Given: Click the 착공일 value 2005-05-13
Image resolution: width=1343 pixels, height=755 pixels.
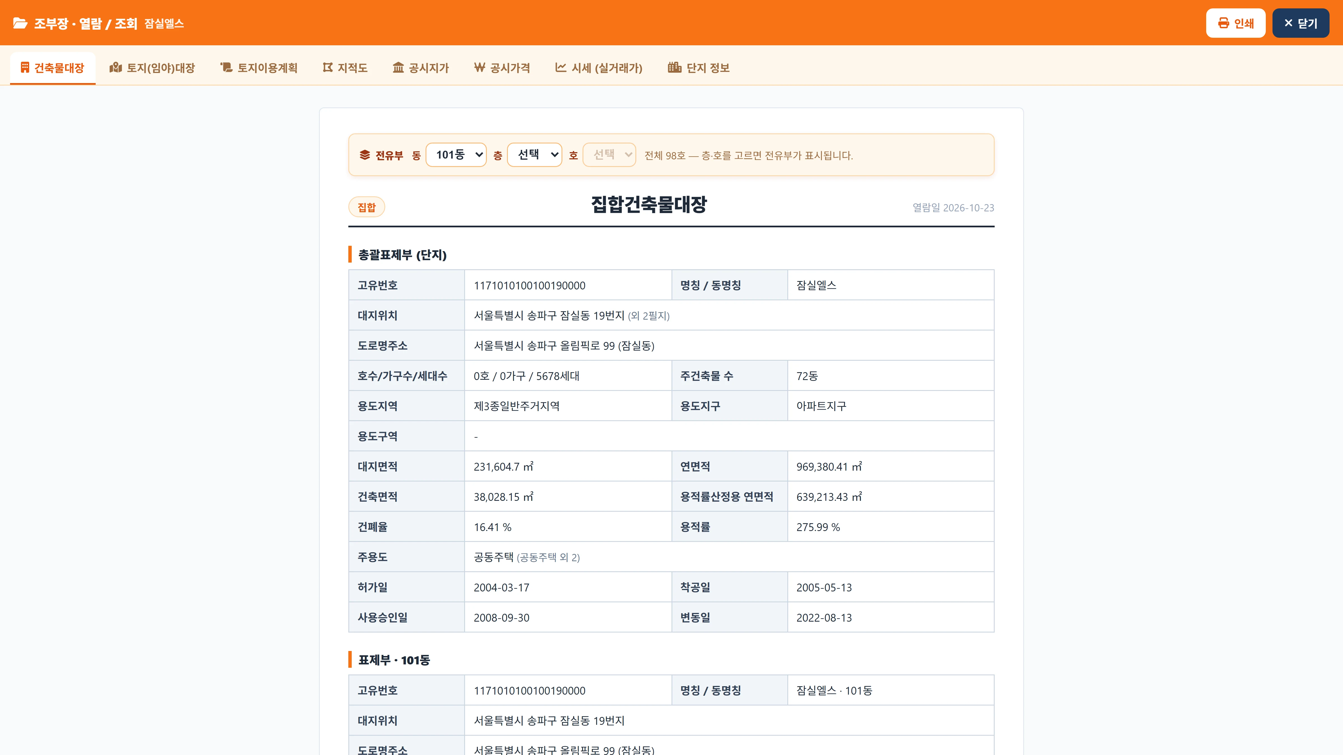Looking at the screenshot, I should click(824, 587).
